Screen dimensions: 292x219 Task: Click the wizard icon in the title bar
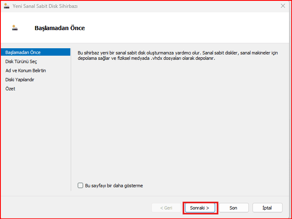6,6
